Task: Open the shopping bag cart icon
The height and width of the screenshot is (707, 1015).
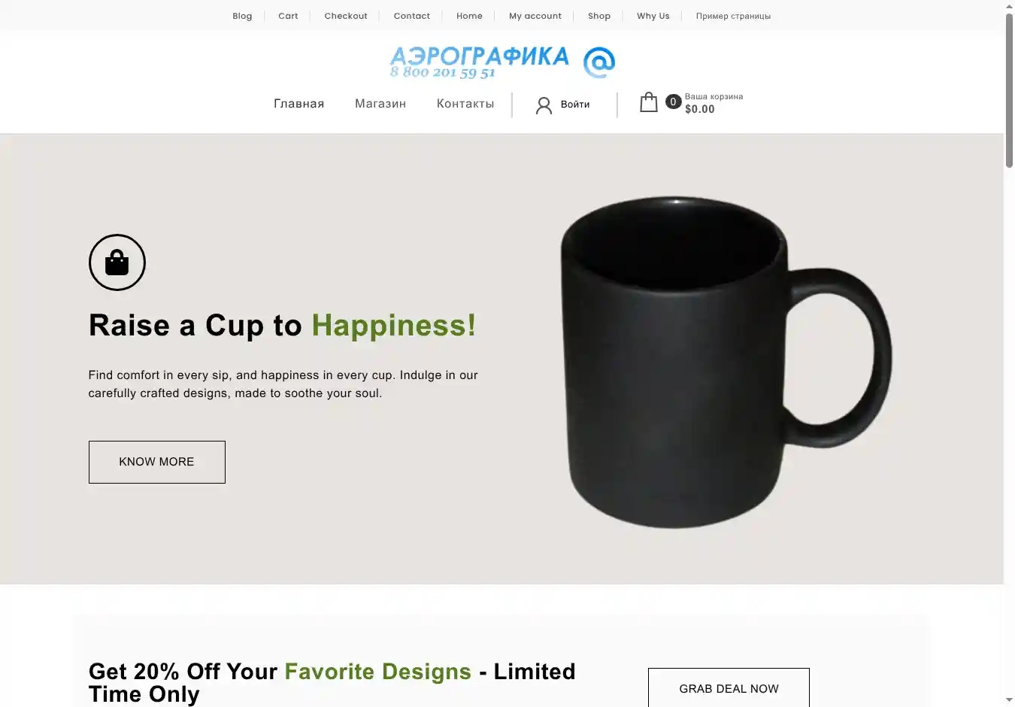Action: click(x=648, y=102)
